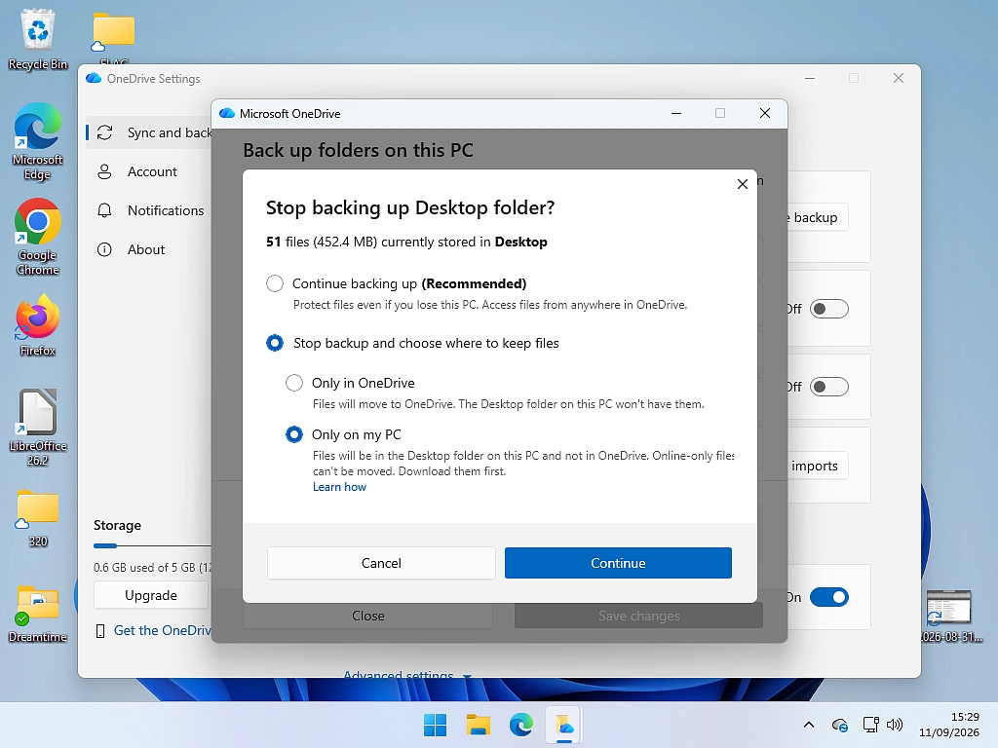Click the cloud icon in Microsoft OneDrive title bar
998x748 pixels.
pos(227,113)
